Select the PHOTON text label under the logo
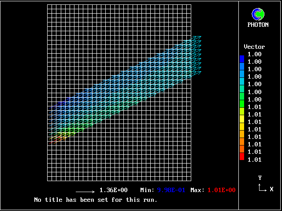This screenshot has height=211, width=282. point(258,25)
